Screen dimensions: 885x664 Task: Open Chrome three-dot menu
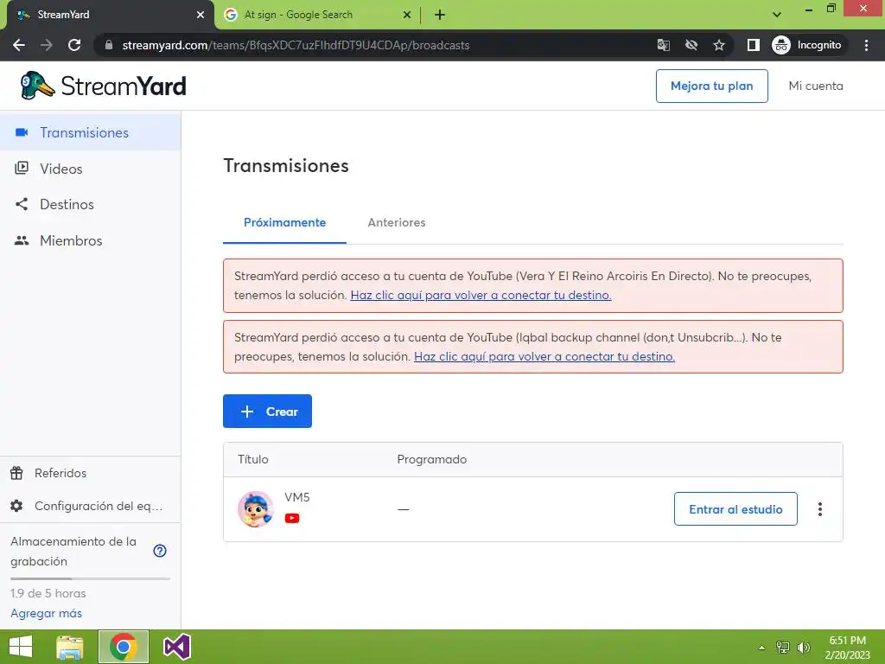coord(866,45)
